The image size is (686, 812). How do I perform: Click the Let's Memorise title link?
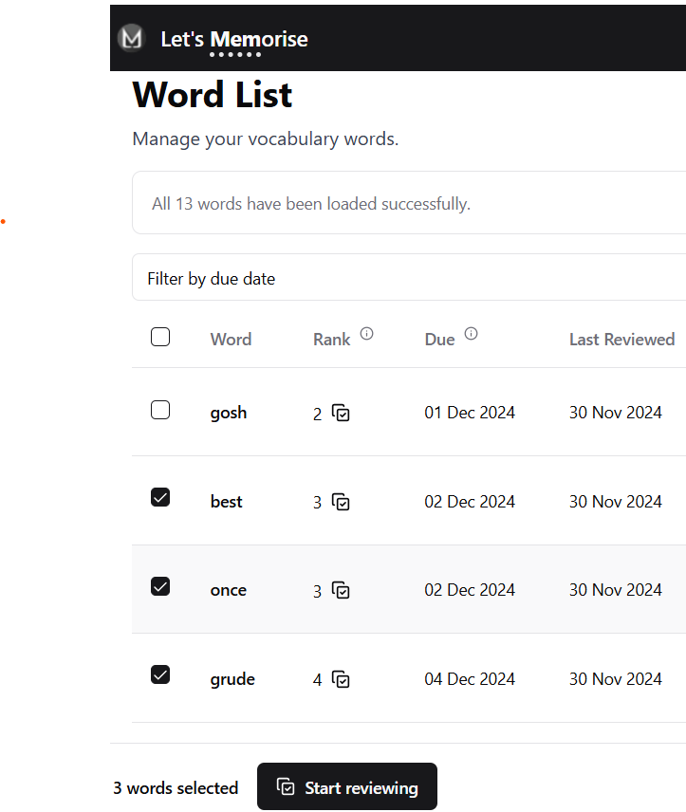point(234,39)
